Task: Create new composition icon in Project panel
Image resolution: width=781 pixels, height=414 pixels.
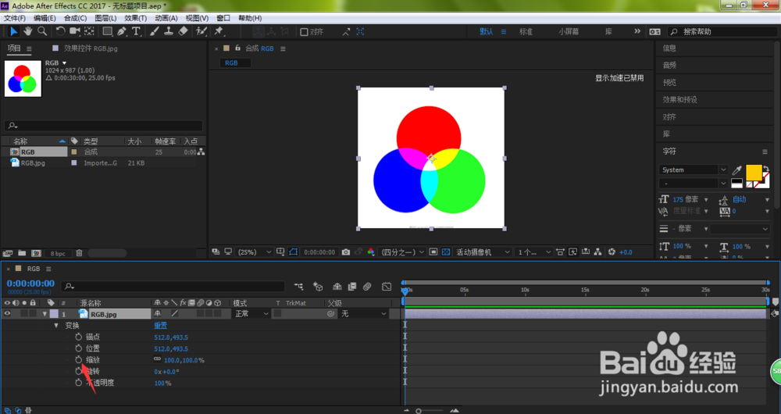Action: tap(36, 253)
